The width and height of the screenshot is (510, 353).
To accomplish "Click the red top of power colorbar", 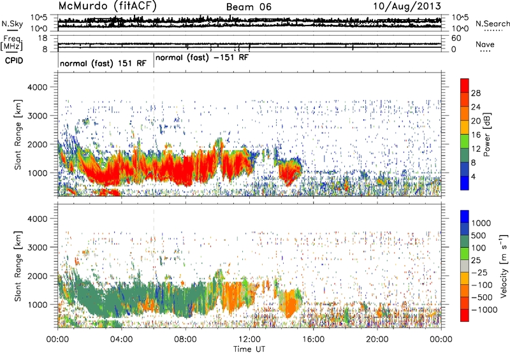I will click(465, 85).
